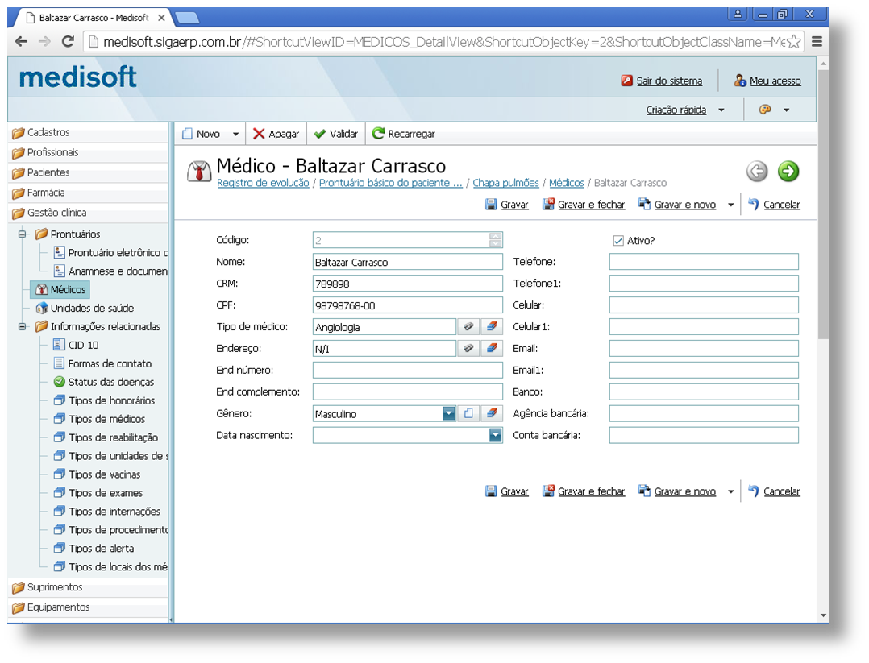869x663 pixels.
Task: Open lookup icon for Endereço
Action: coord(468,348)
